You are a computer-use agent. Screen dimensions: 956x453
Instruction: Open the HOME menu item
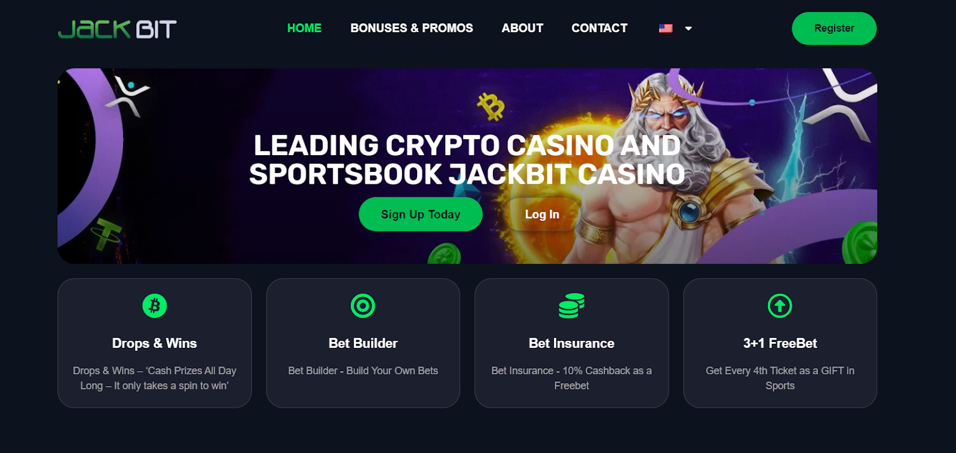304,28
